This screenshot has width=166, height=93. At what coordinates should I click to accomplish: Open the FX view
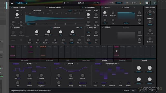point(126,3)
